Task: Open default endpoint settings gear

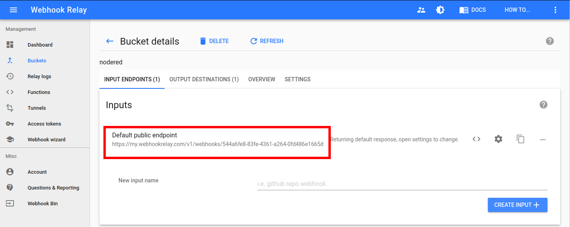Action: 499,139
